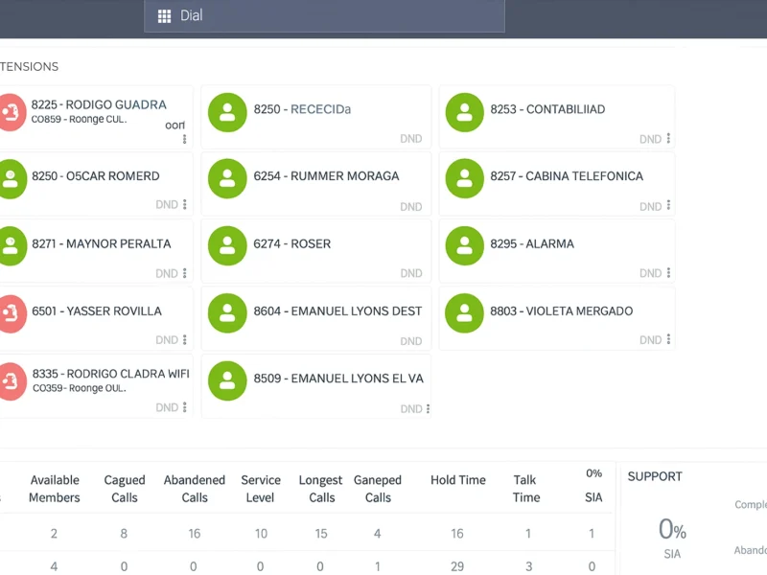Click the 8250 OSCAR ROMERD extension name
This screenshot has height=575, width=767.
click(95, 176)
